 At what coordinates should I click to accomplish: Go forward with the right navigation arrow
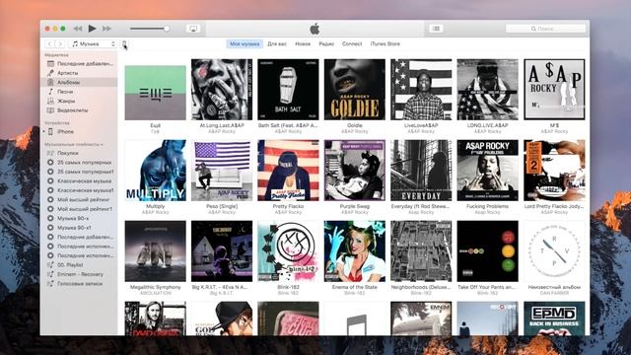[60, 43]
